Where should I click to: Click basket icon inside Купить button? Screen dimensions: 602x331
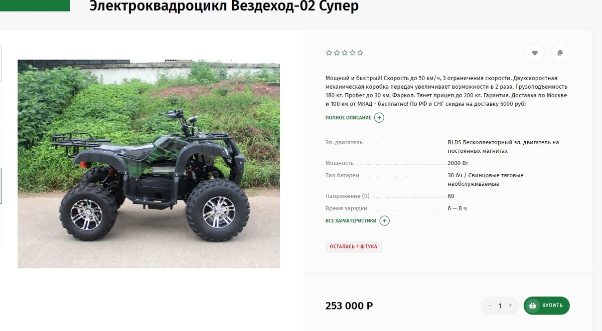(x=532, y=305)
